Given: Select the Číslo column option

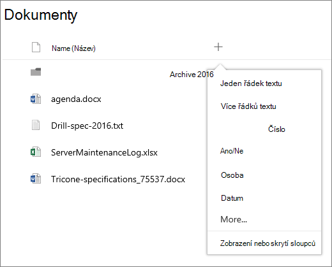Looking at the screenshot, I should (276, 129).
